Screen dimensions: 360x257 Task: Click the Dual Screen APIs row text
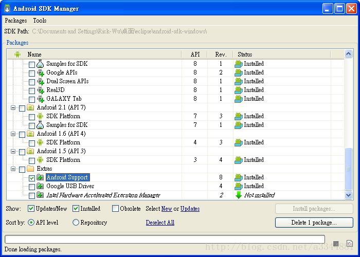pos(67,81)
